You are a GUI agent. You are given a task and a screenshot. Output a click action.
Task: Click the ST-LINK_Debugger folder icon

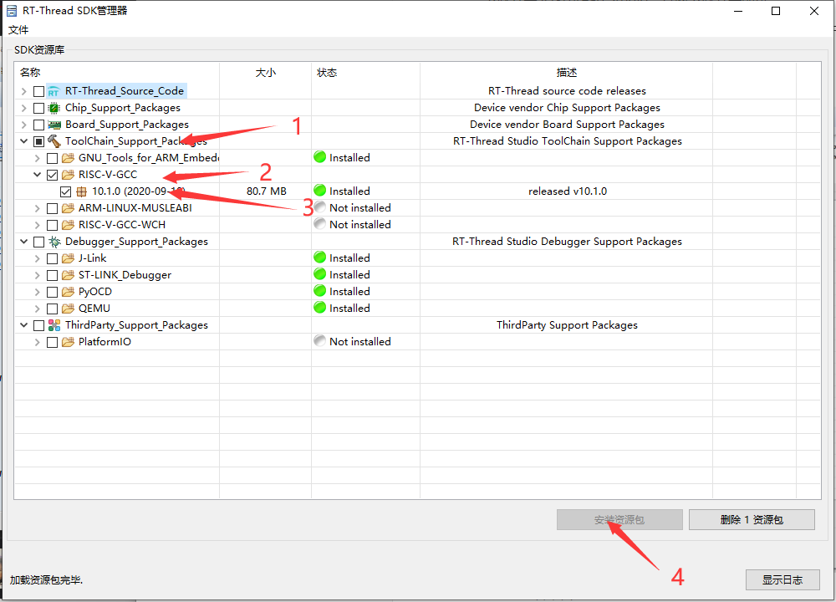coord(68,275)
